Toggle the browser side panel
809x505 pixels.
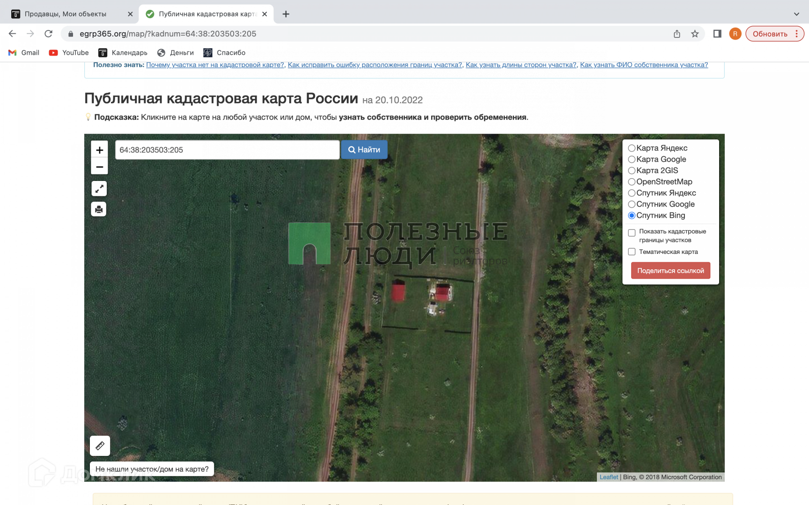click(x=717, y=34)
